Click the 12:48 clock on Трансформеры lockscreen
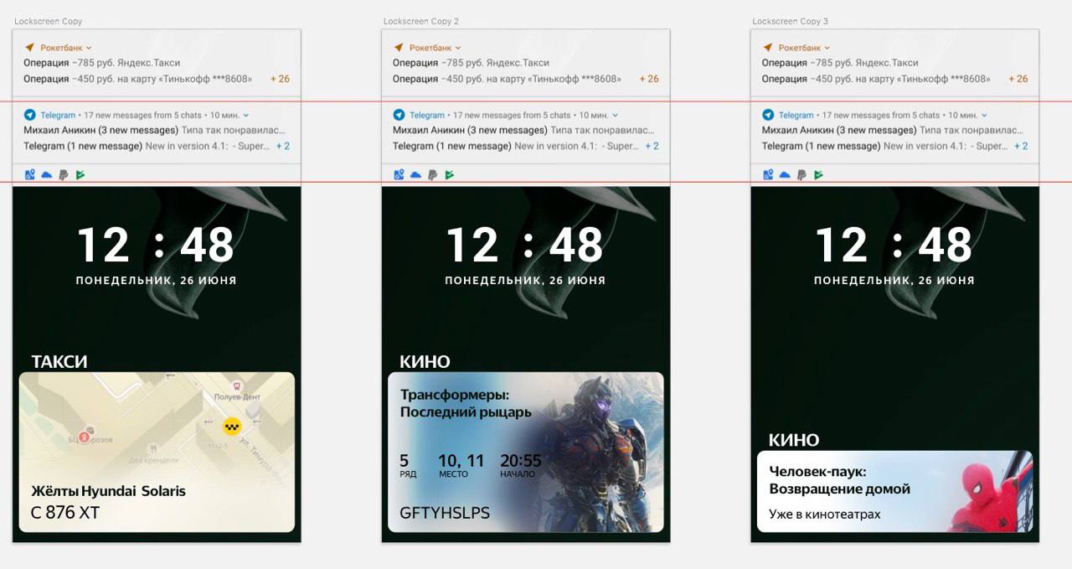This screenshot has width=1072, height=569. (526, 245)
